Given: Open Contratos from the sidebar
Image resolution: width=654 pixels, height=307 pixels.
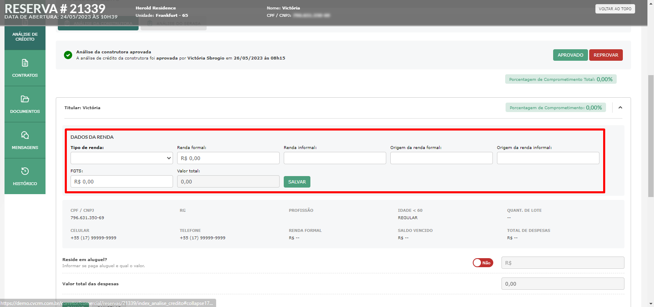Looking at the screenshot, I should pyautogui.click(x=25, y=68).
